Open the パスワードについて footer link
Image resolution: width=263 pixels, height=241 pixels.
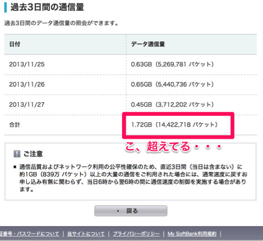click(29, 234)
